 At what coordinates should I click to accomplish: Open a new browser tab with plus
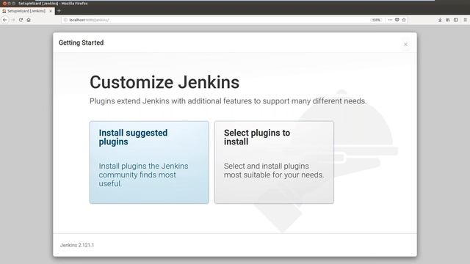coord(59,11)
